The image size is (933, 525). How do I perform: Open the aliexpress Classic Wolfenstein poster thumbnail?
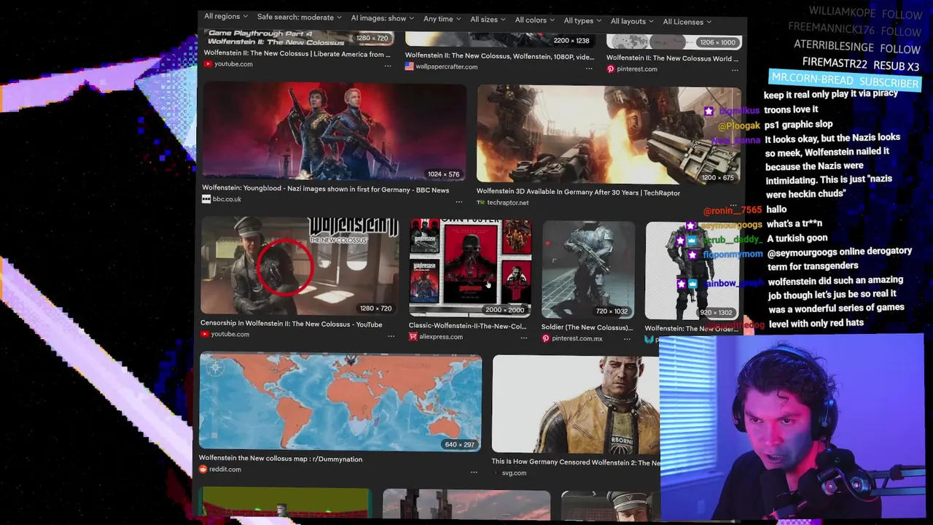[x=470, y=268]
